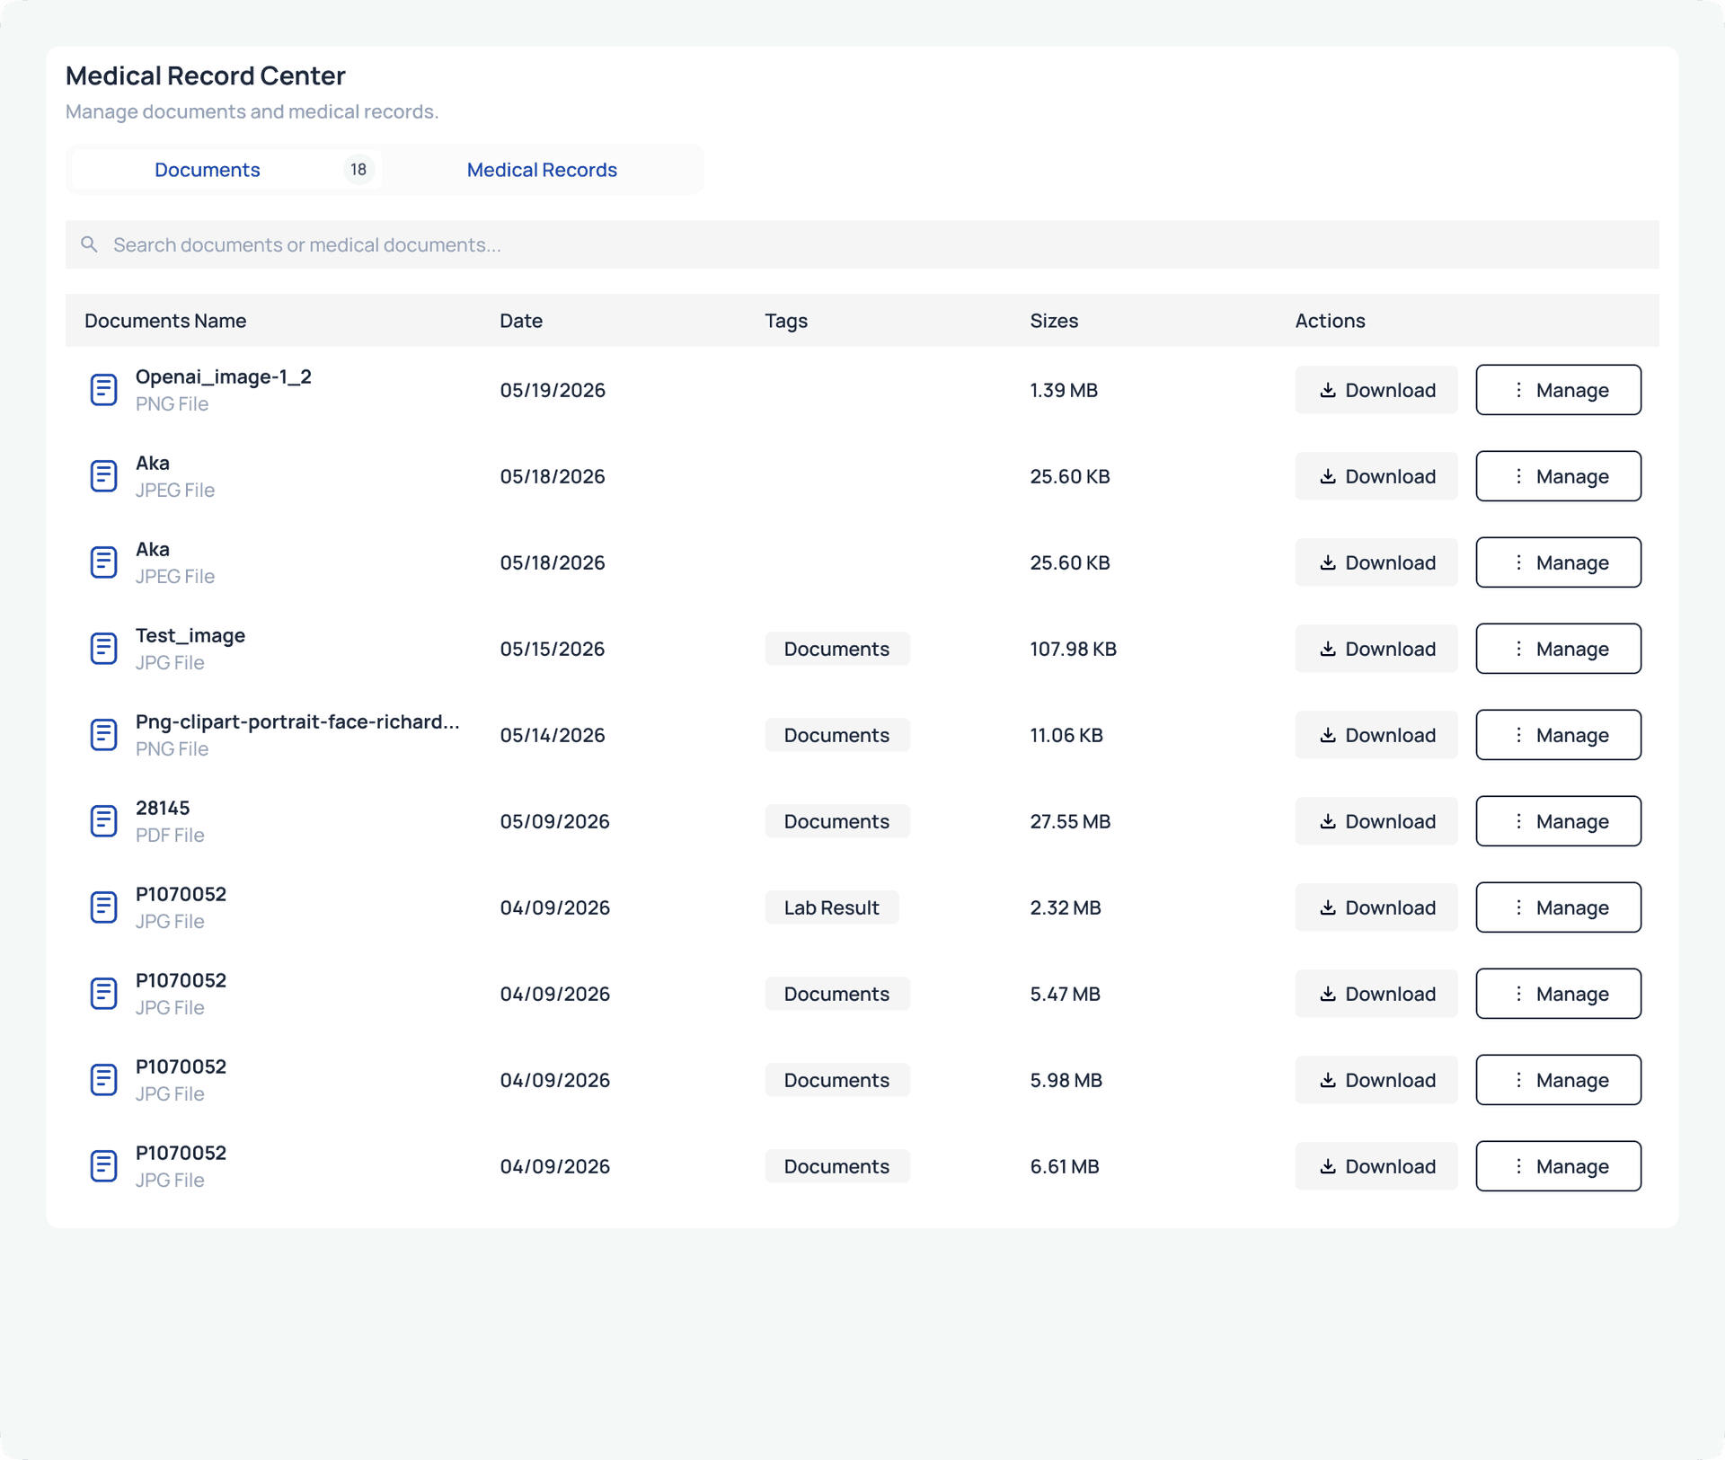
Task: Open Manage menu for Openai_image-1_2
Action: [1559, 390]
